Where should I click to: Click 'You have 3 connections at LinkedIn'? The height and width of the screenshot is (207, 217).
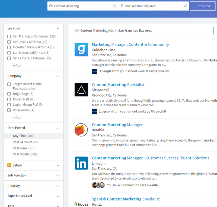coord(132,185)
